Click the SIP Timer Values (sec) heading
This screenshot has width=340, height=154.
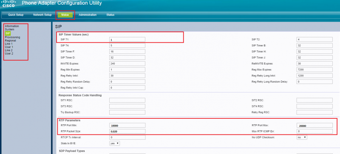[x=74, y=34]
